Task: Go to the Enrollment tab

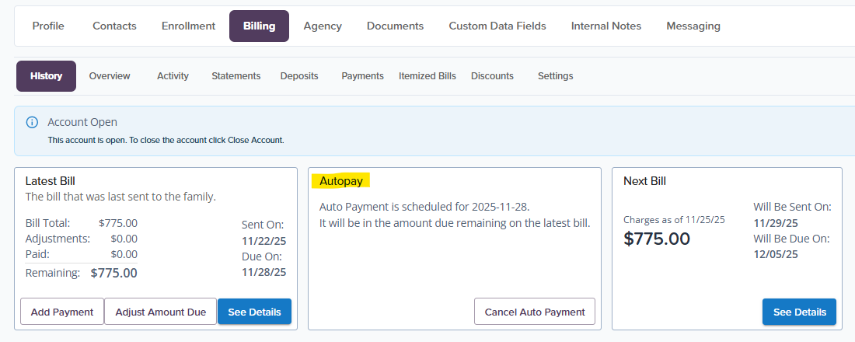Action: [188, 26]
